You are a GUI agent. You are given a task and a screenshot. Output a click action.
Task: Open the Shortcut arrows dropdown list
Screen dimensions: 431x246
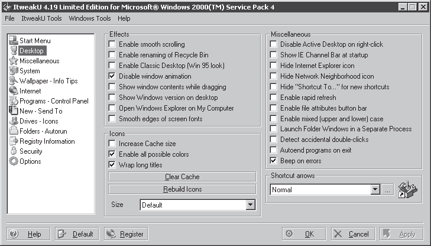tap(374, 190)
